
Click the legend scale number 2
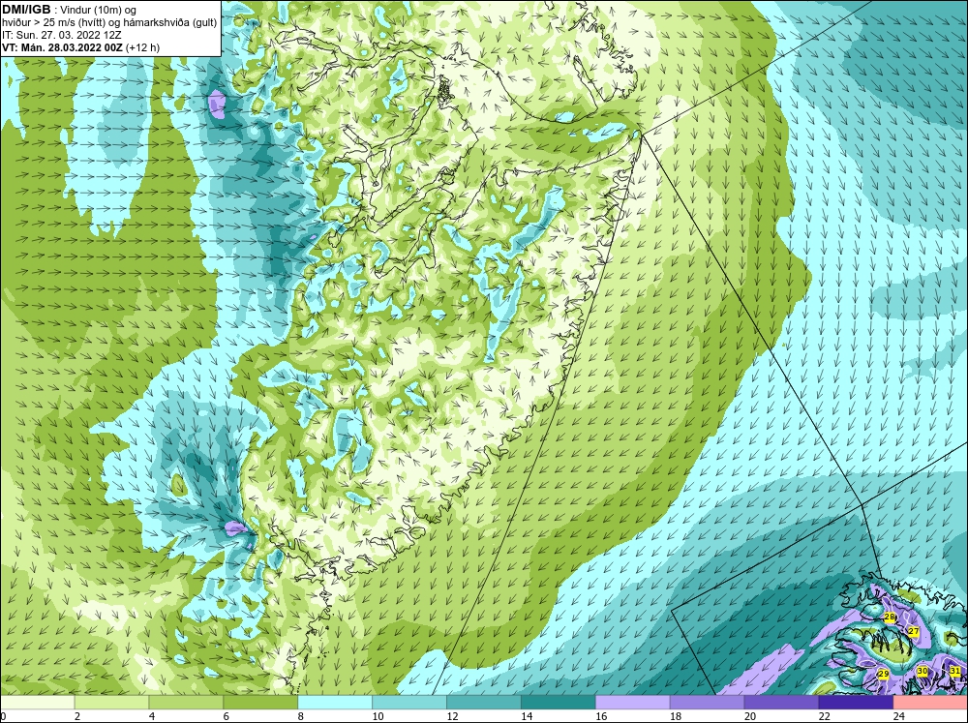(77, 716)
